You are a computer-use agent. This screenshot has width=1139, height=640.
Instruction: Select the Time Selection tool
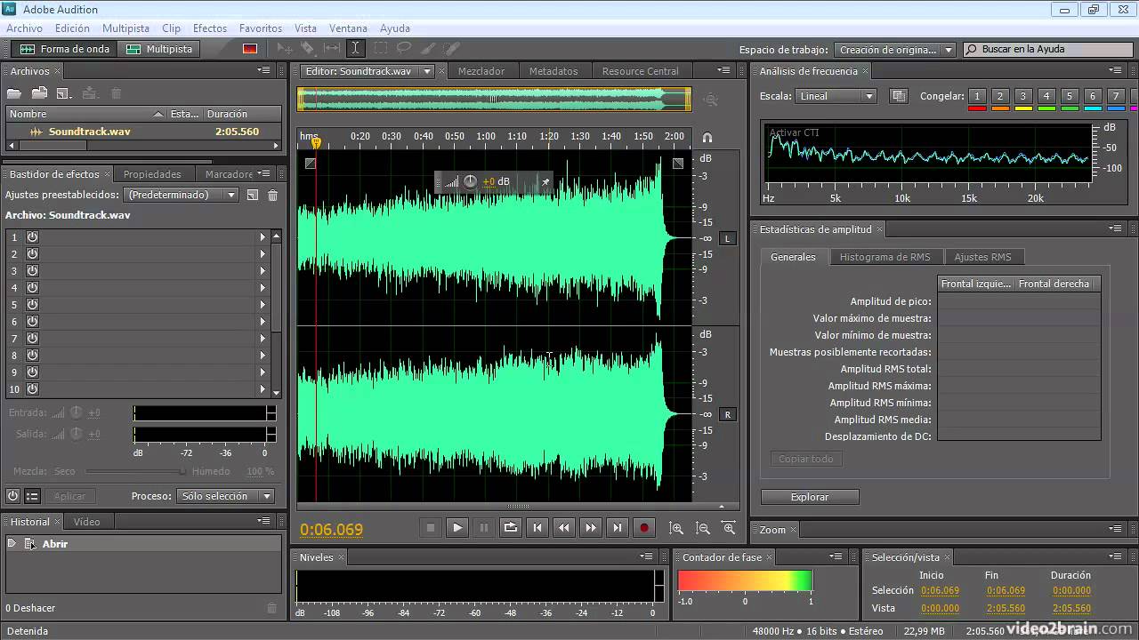coord(355,49)
